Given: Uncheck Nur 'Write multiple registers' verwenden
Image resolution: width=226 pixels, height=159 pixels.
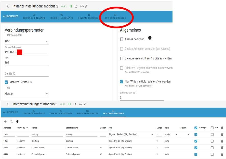Looking at the screenshot, I should point(122,81).
